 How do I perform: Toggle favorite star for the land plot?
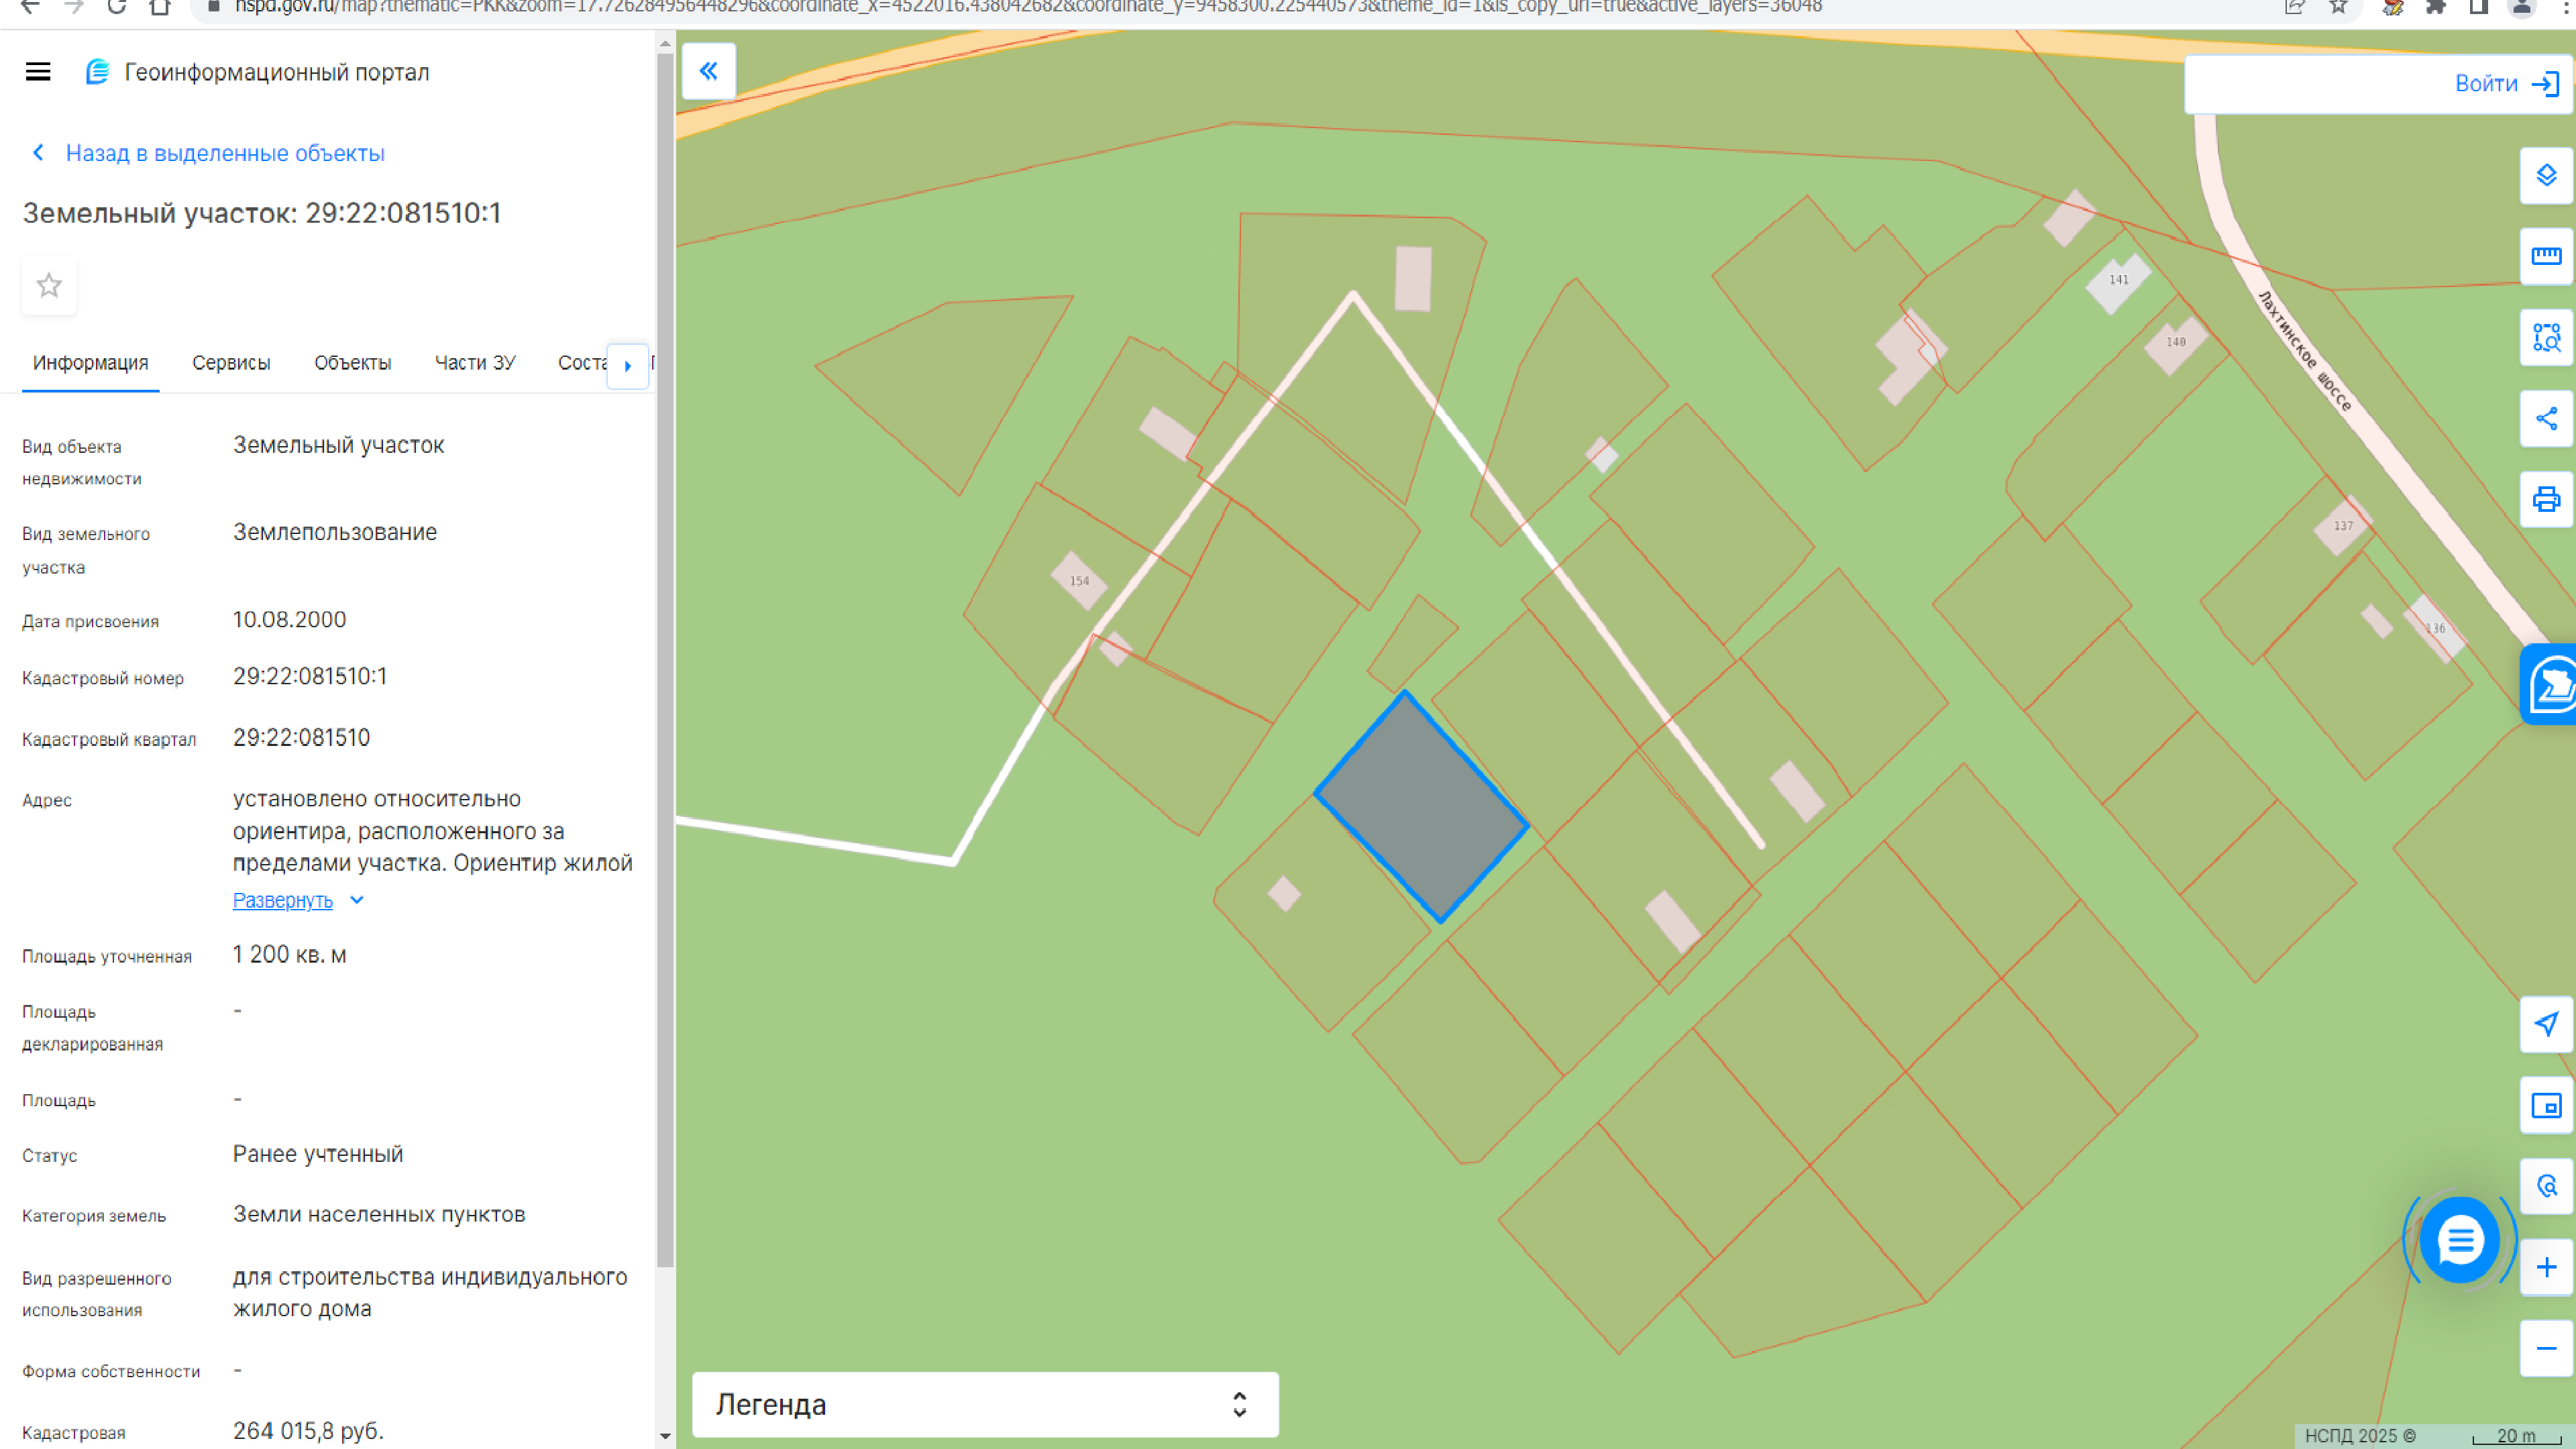click(49, 286)
